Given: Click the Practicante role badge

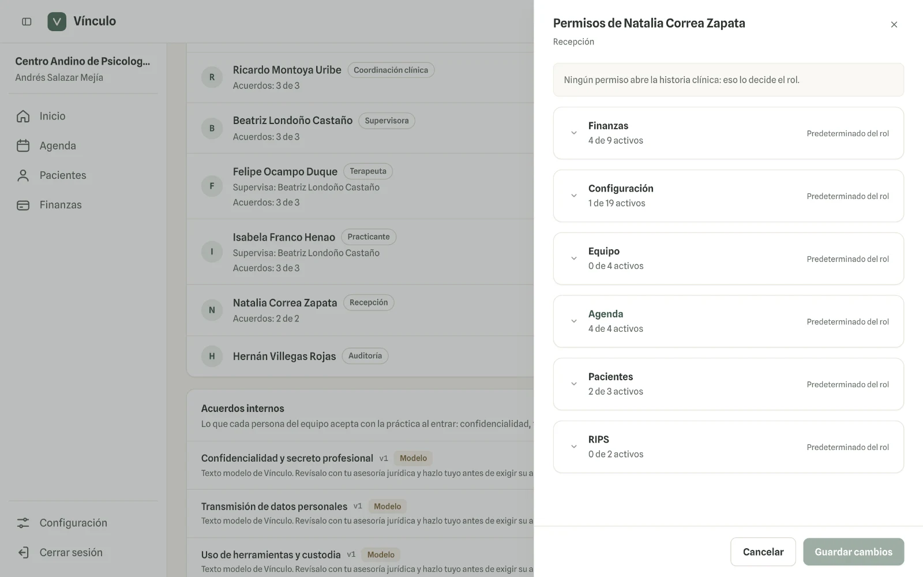Looking at the screenshot, I should (x=369, y=237).
